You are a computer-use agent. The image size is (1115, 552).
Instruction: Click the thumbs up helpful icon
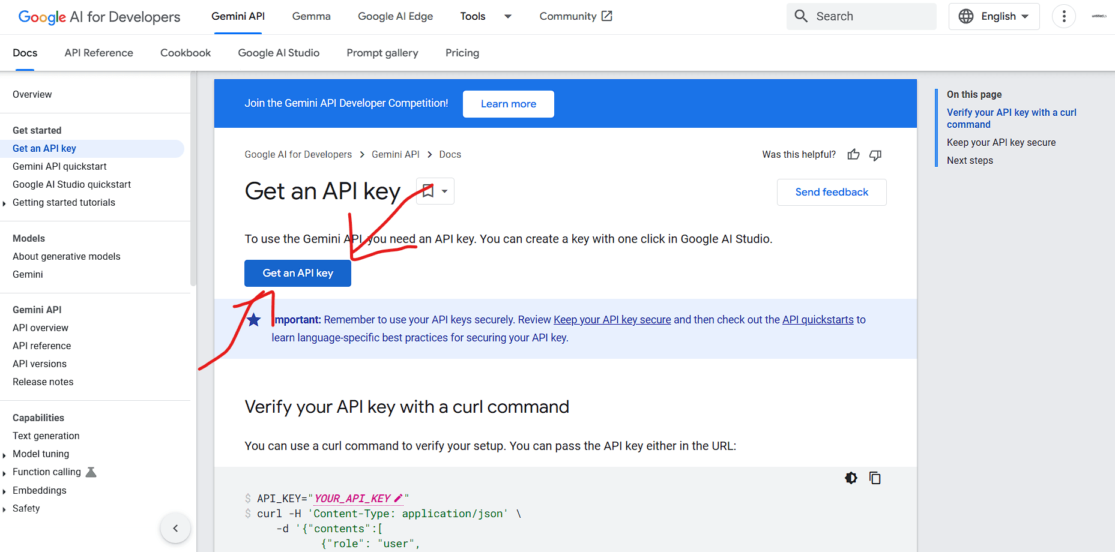click(x=853, y=155)
